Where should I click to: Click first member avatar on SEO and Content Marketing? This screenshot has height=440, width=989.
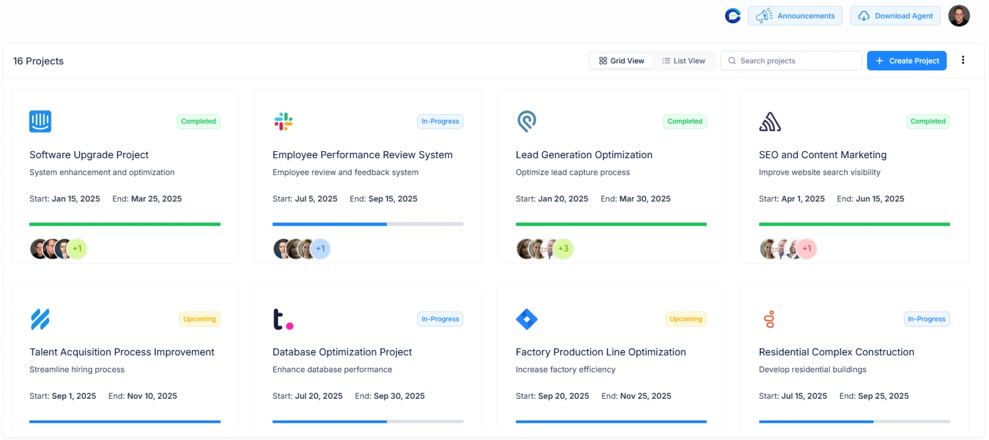pos(768,249)
